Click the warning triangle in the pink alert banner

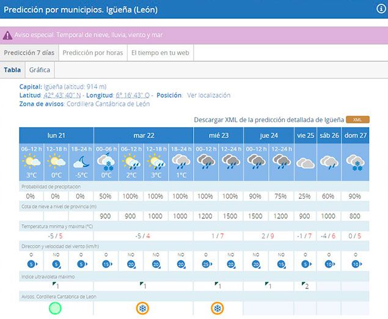7,35
